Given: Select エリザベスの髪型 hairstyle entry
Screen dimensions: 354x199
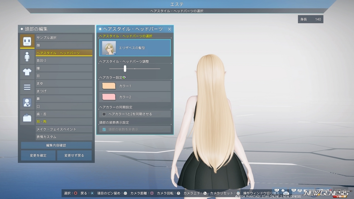Looking at the screenshot, I should click(x=135, y=48).
